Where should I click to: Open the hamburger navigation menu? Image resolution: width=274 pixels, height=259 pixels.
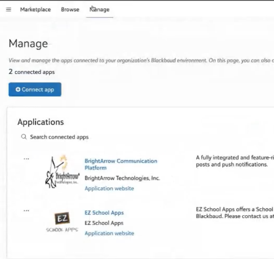coord(9,10)
